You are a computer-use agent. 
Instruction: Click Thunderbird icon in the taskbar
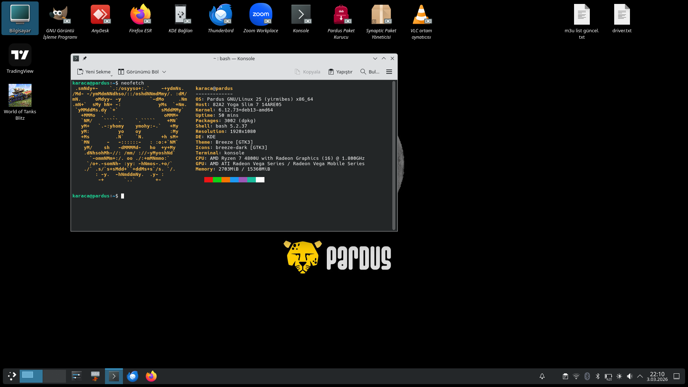[x=133, y=376]
